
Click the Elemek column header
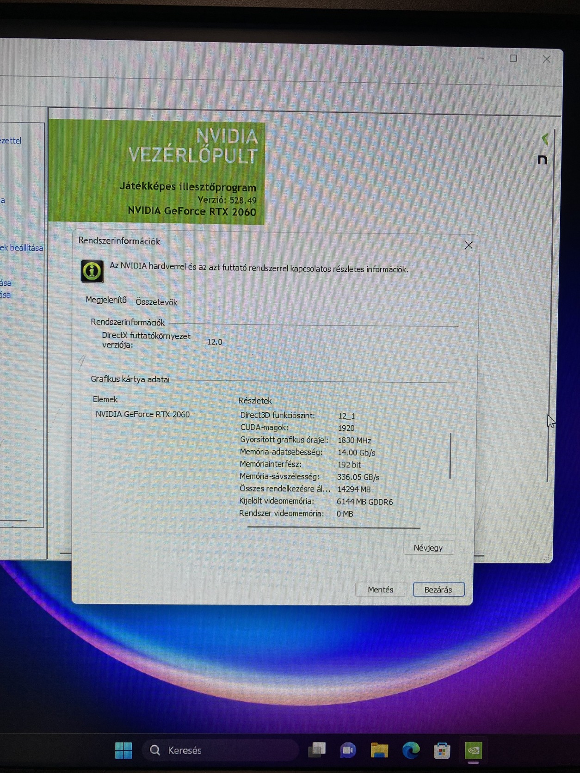point(105,399)
